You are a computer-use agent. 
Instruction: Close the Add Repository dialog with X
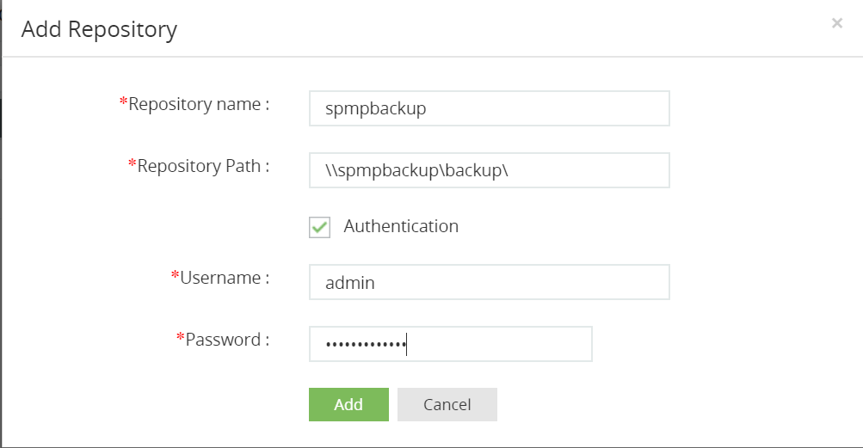[x=836, y=24]
